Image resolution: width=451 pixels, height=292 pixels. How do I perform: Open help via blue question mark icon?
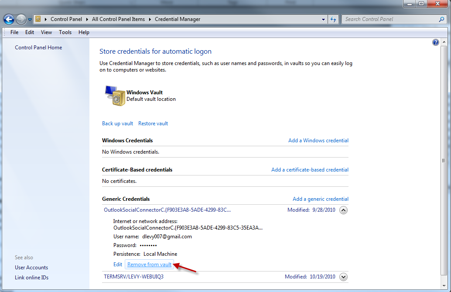pos(435,42)
